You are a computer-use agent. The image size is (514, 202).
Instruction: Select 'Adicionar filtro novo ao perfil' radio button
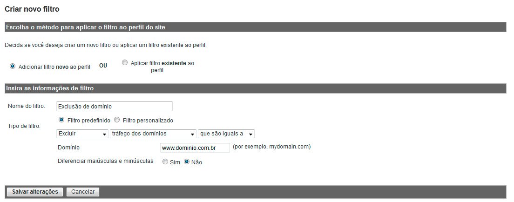(13, 66)
